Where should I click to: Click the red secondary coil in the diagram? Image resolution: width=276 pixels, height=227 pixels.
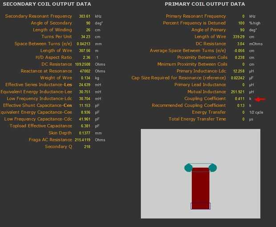(x=201, y=188)
